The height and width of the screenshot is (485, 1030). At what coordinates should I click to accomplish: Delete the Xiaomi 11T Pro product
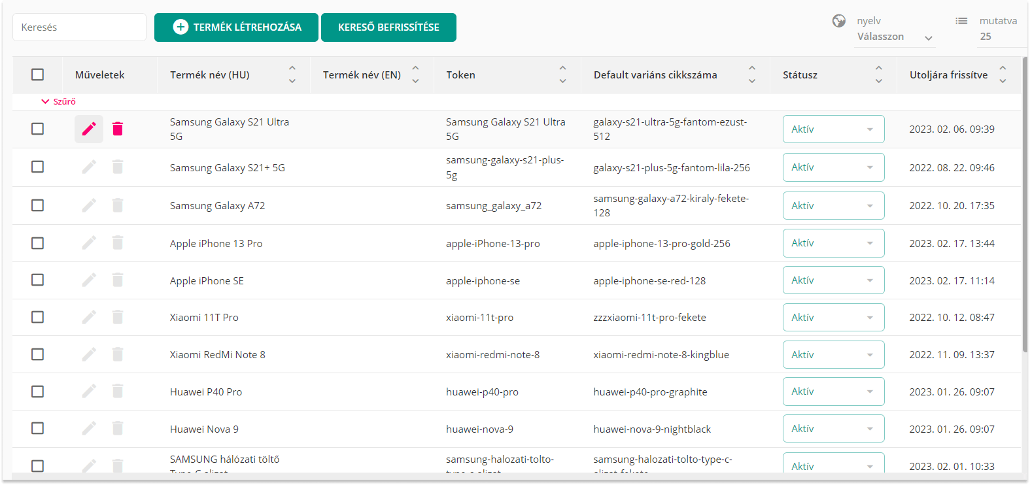118,317
